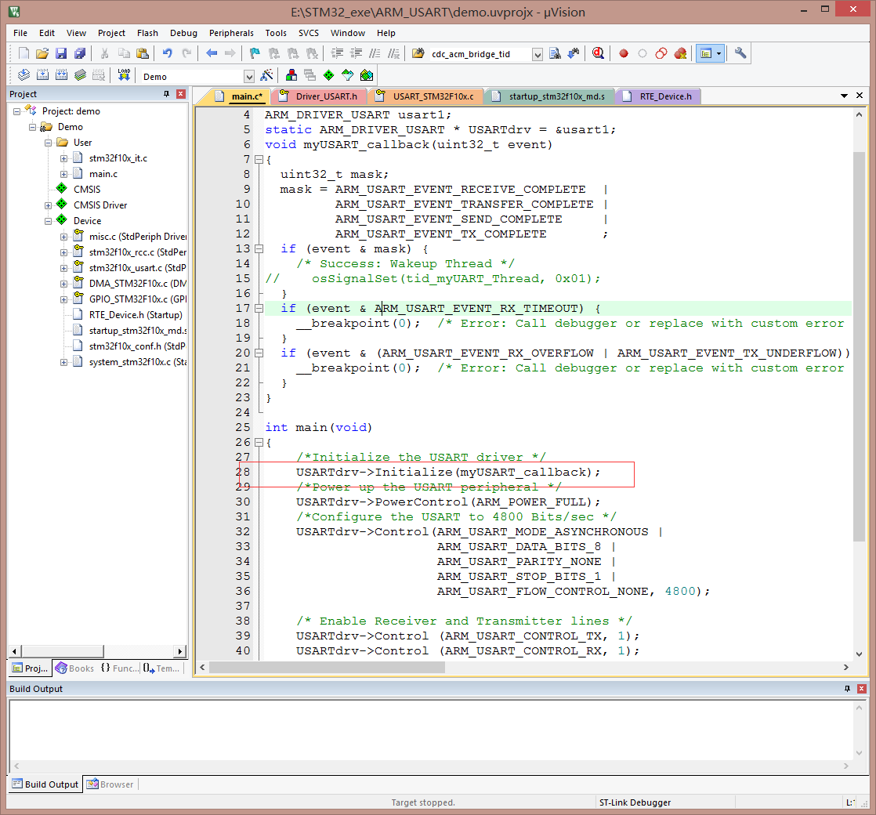Open the editor tab list arrow
This screenshot has width=876, height=815.
tap(844, 96)
